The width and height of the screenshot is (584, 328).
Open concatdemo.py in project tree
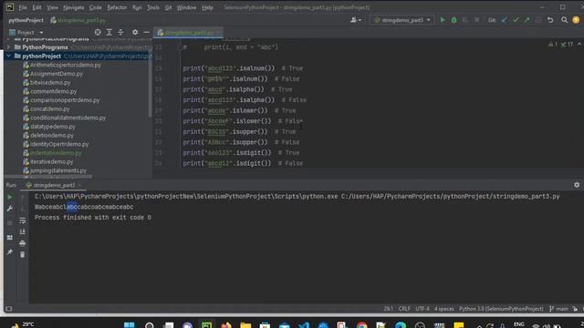50,109
